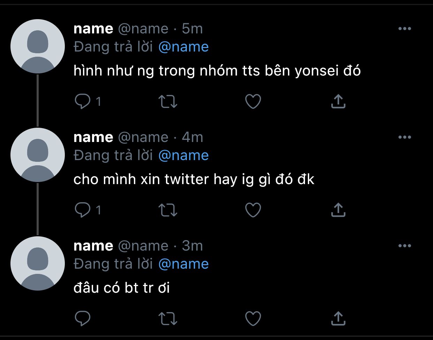Open the @name mention in 5m tweet
The image size is (433, 340).
[x=183, y=47]
